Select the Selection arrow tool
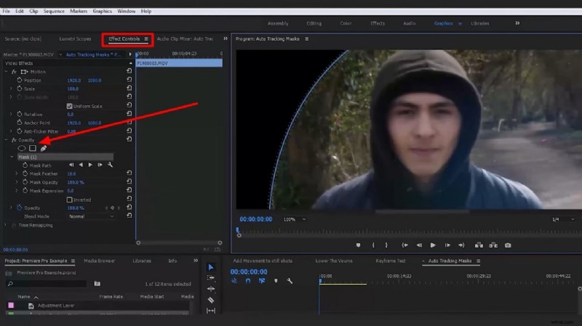Screen dimensions: 582x326 coord(211,267)
